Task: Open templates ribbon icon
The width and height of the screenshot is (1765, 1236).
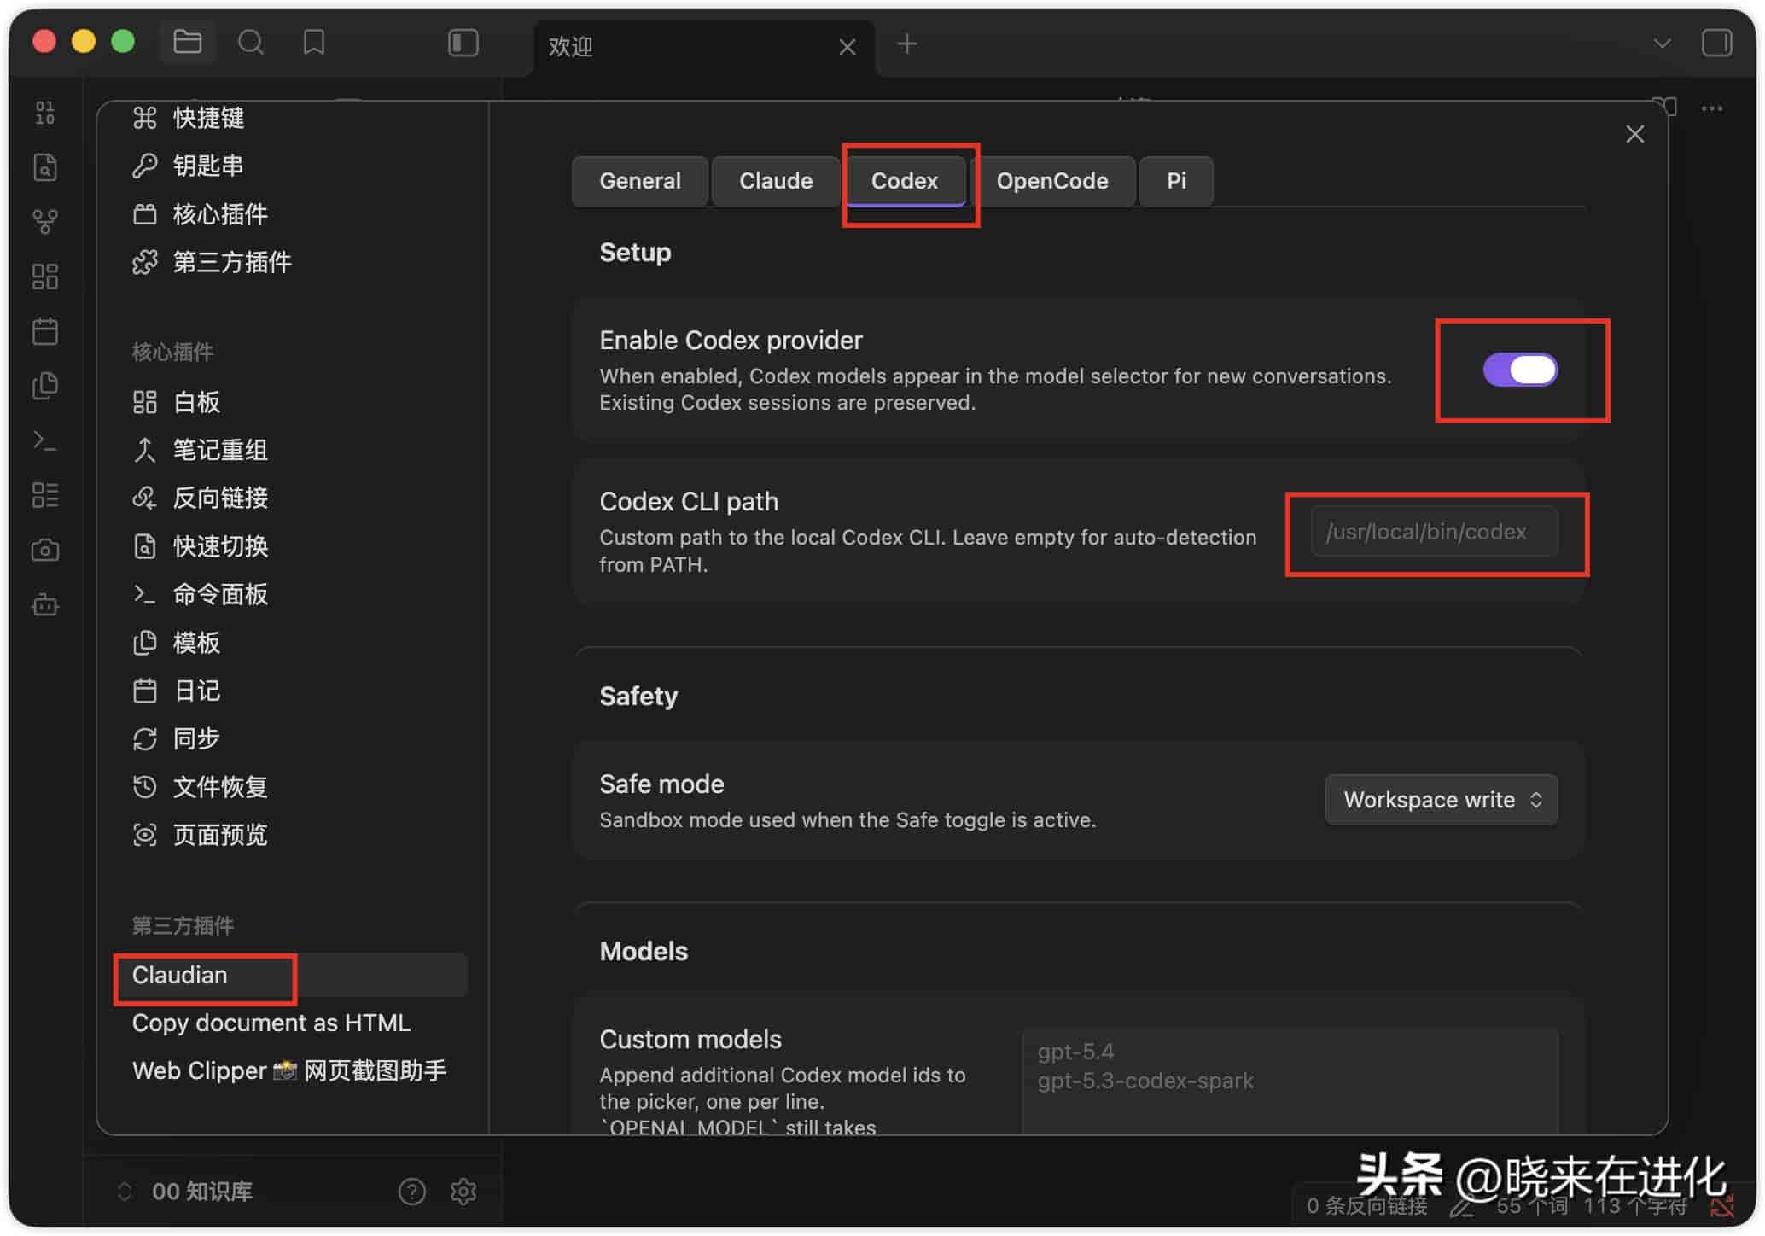Action: [45, 385]
